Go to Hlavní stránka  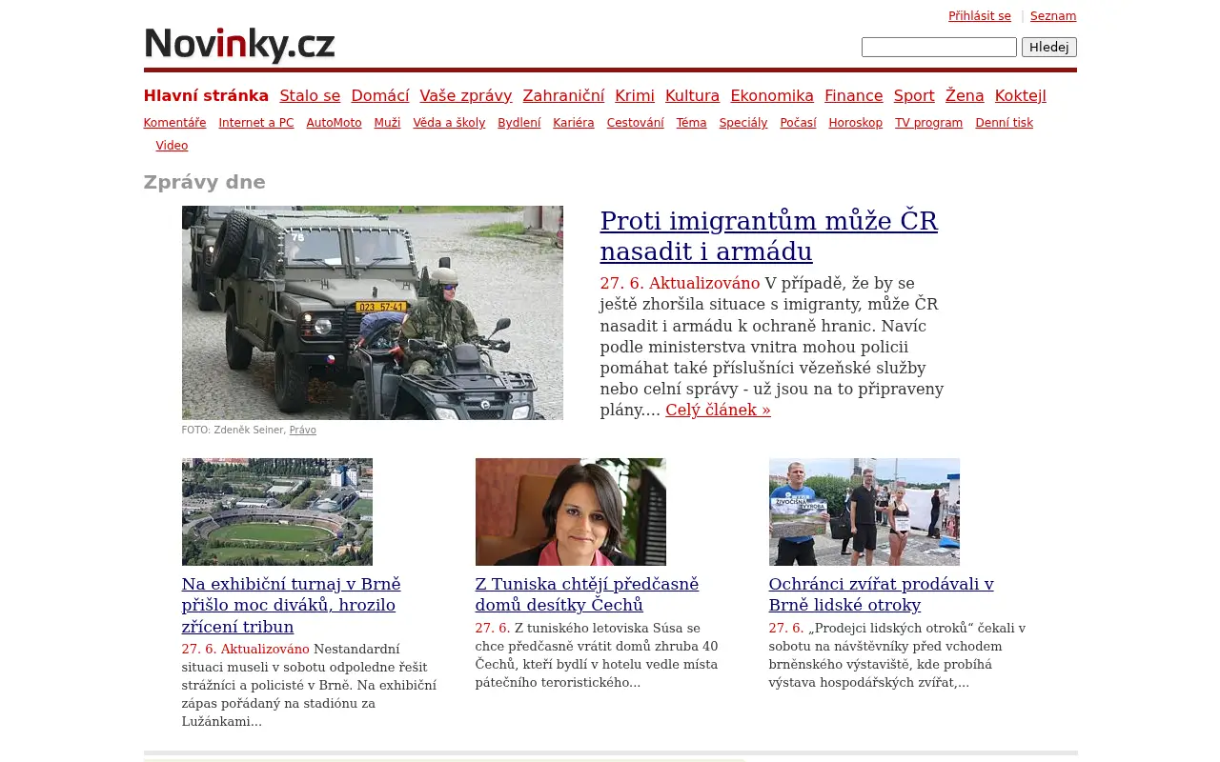point(206,96)
